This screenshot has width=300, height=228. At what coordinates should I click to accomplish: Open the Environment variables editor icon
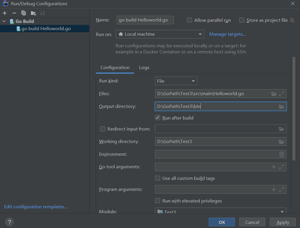281,154
